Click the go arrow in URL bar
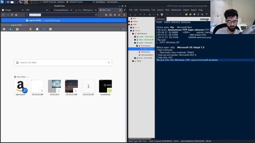 pyautogui.click(x=96, y=15)
